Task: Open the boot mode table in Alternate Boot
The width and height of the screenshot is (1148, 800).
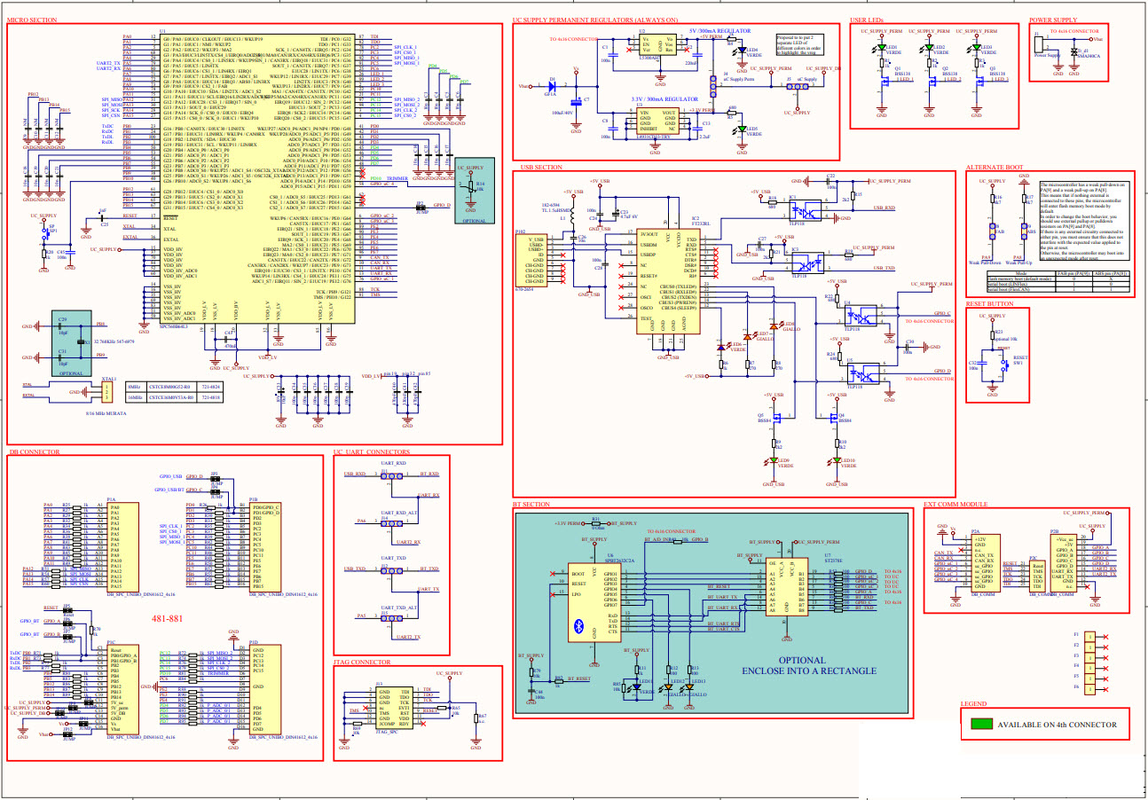Action: (x=1058, y=281)
